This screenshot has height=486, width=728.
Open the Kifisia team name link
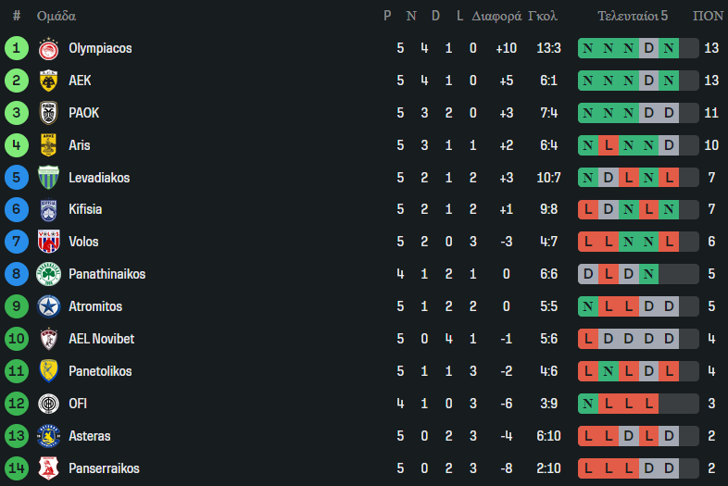tap(85, 210)
